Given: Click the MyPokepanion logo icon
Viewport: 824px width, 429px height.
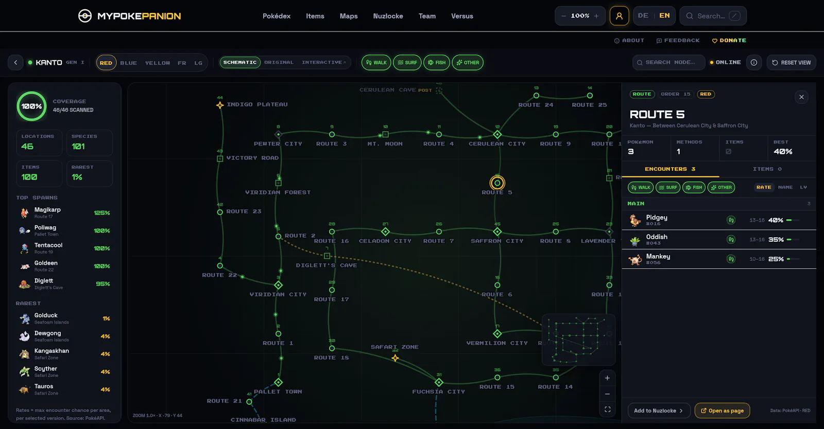Looking at the screenshot, I should 85,16.
